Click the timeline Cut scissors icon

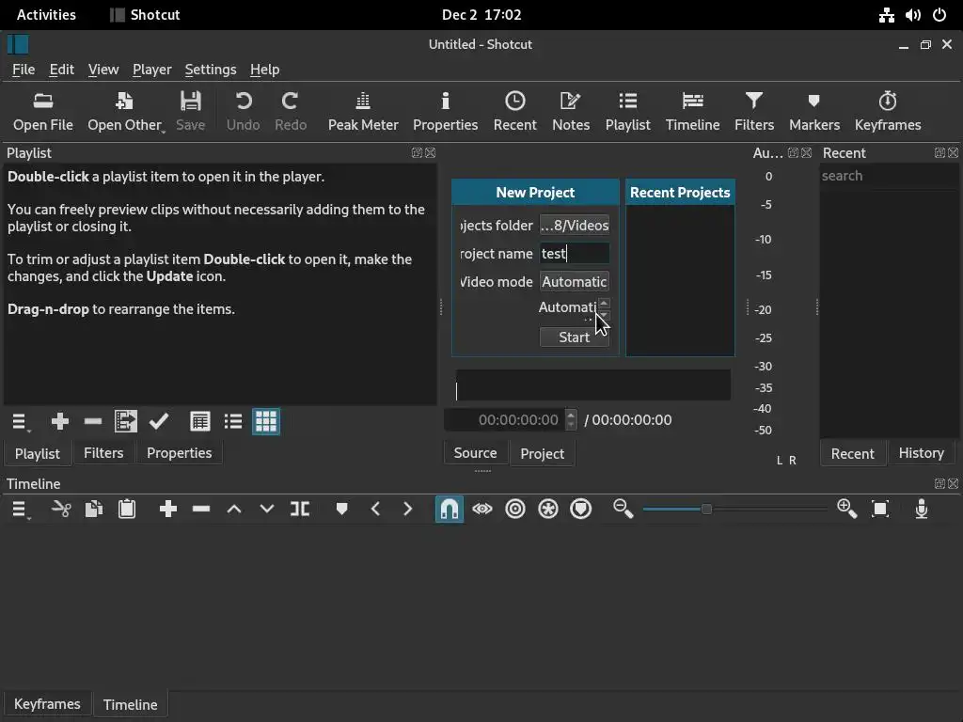pyautogui.click(x=60, y=509)
